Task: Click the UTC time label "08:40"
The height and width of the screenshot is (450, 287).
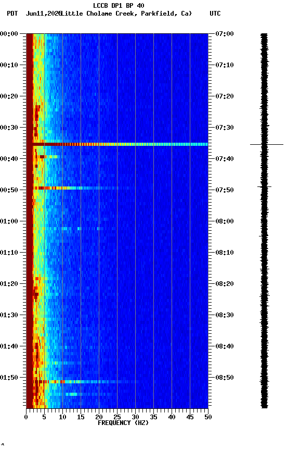Action: (225, 347)
